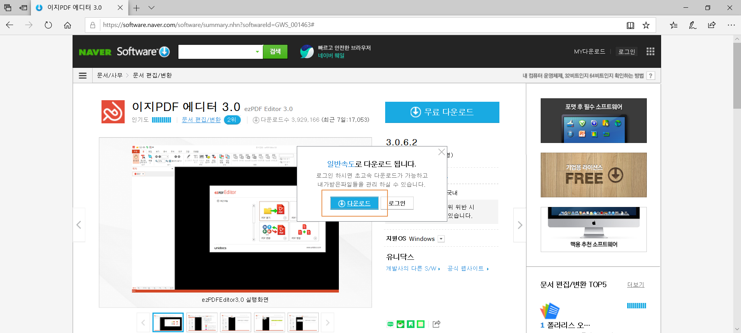Click the main ezPDF screenshot preview

(x=235, y=219)
